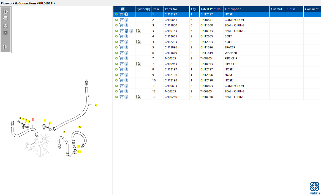Open symbol lookup for CH10230 seal
This screenshot has width=321, height=195.
[x=138, y=97]
